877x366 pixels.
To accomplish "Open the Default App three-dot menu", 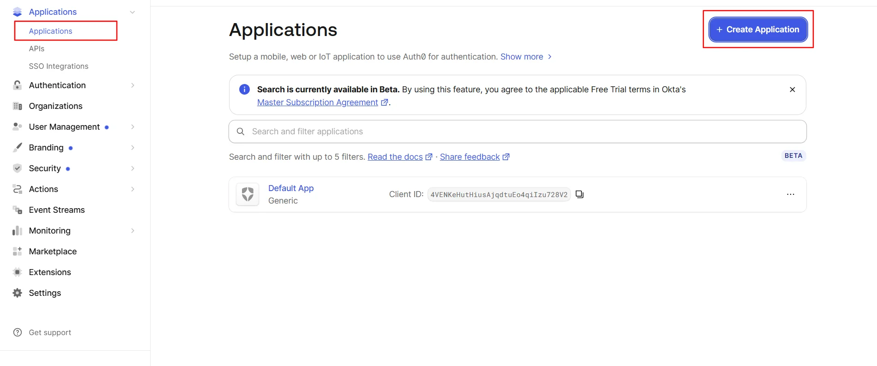I will tap(791, 194).
